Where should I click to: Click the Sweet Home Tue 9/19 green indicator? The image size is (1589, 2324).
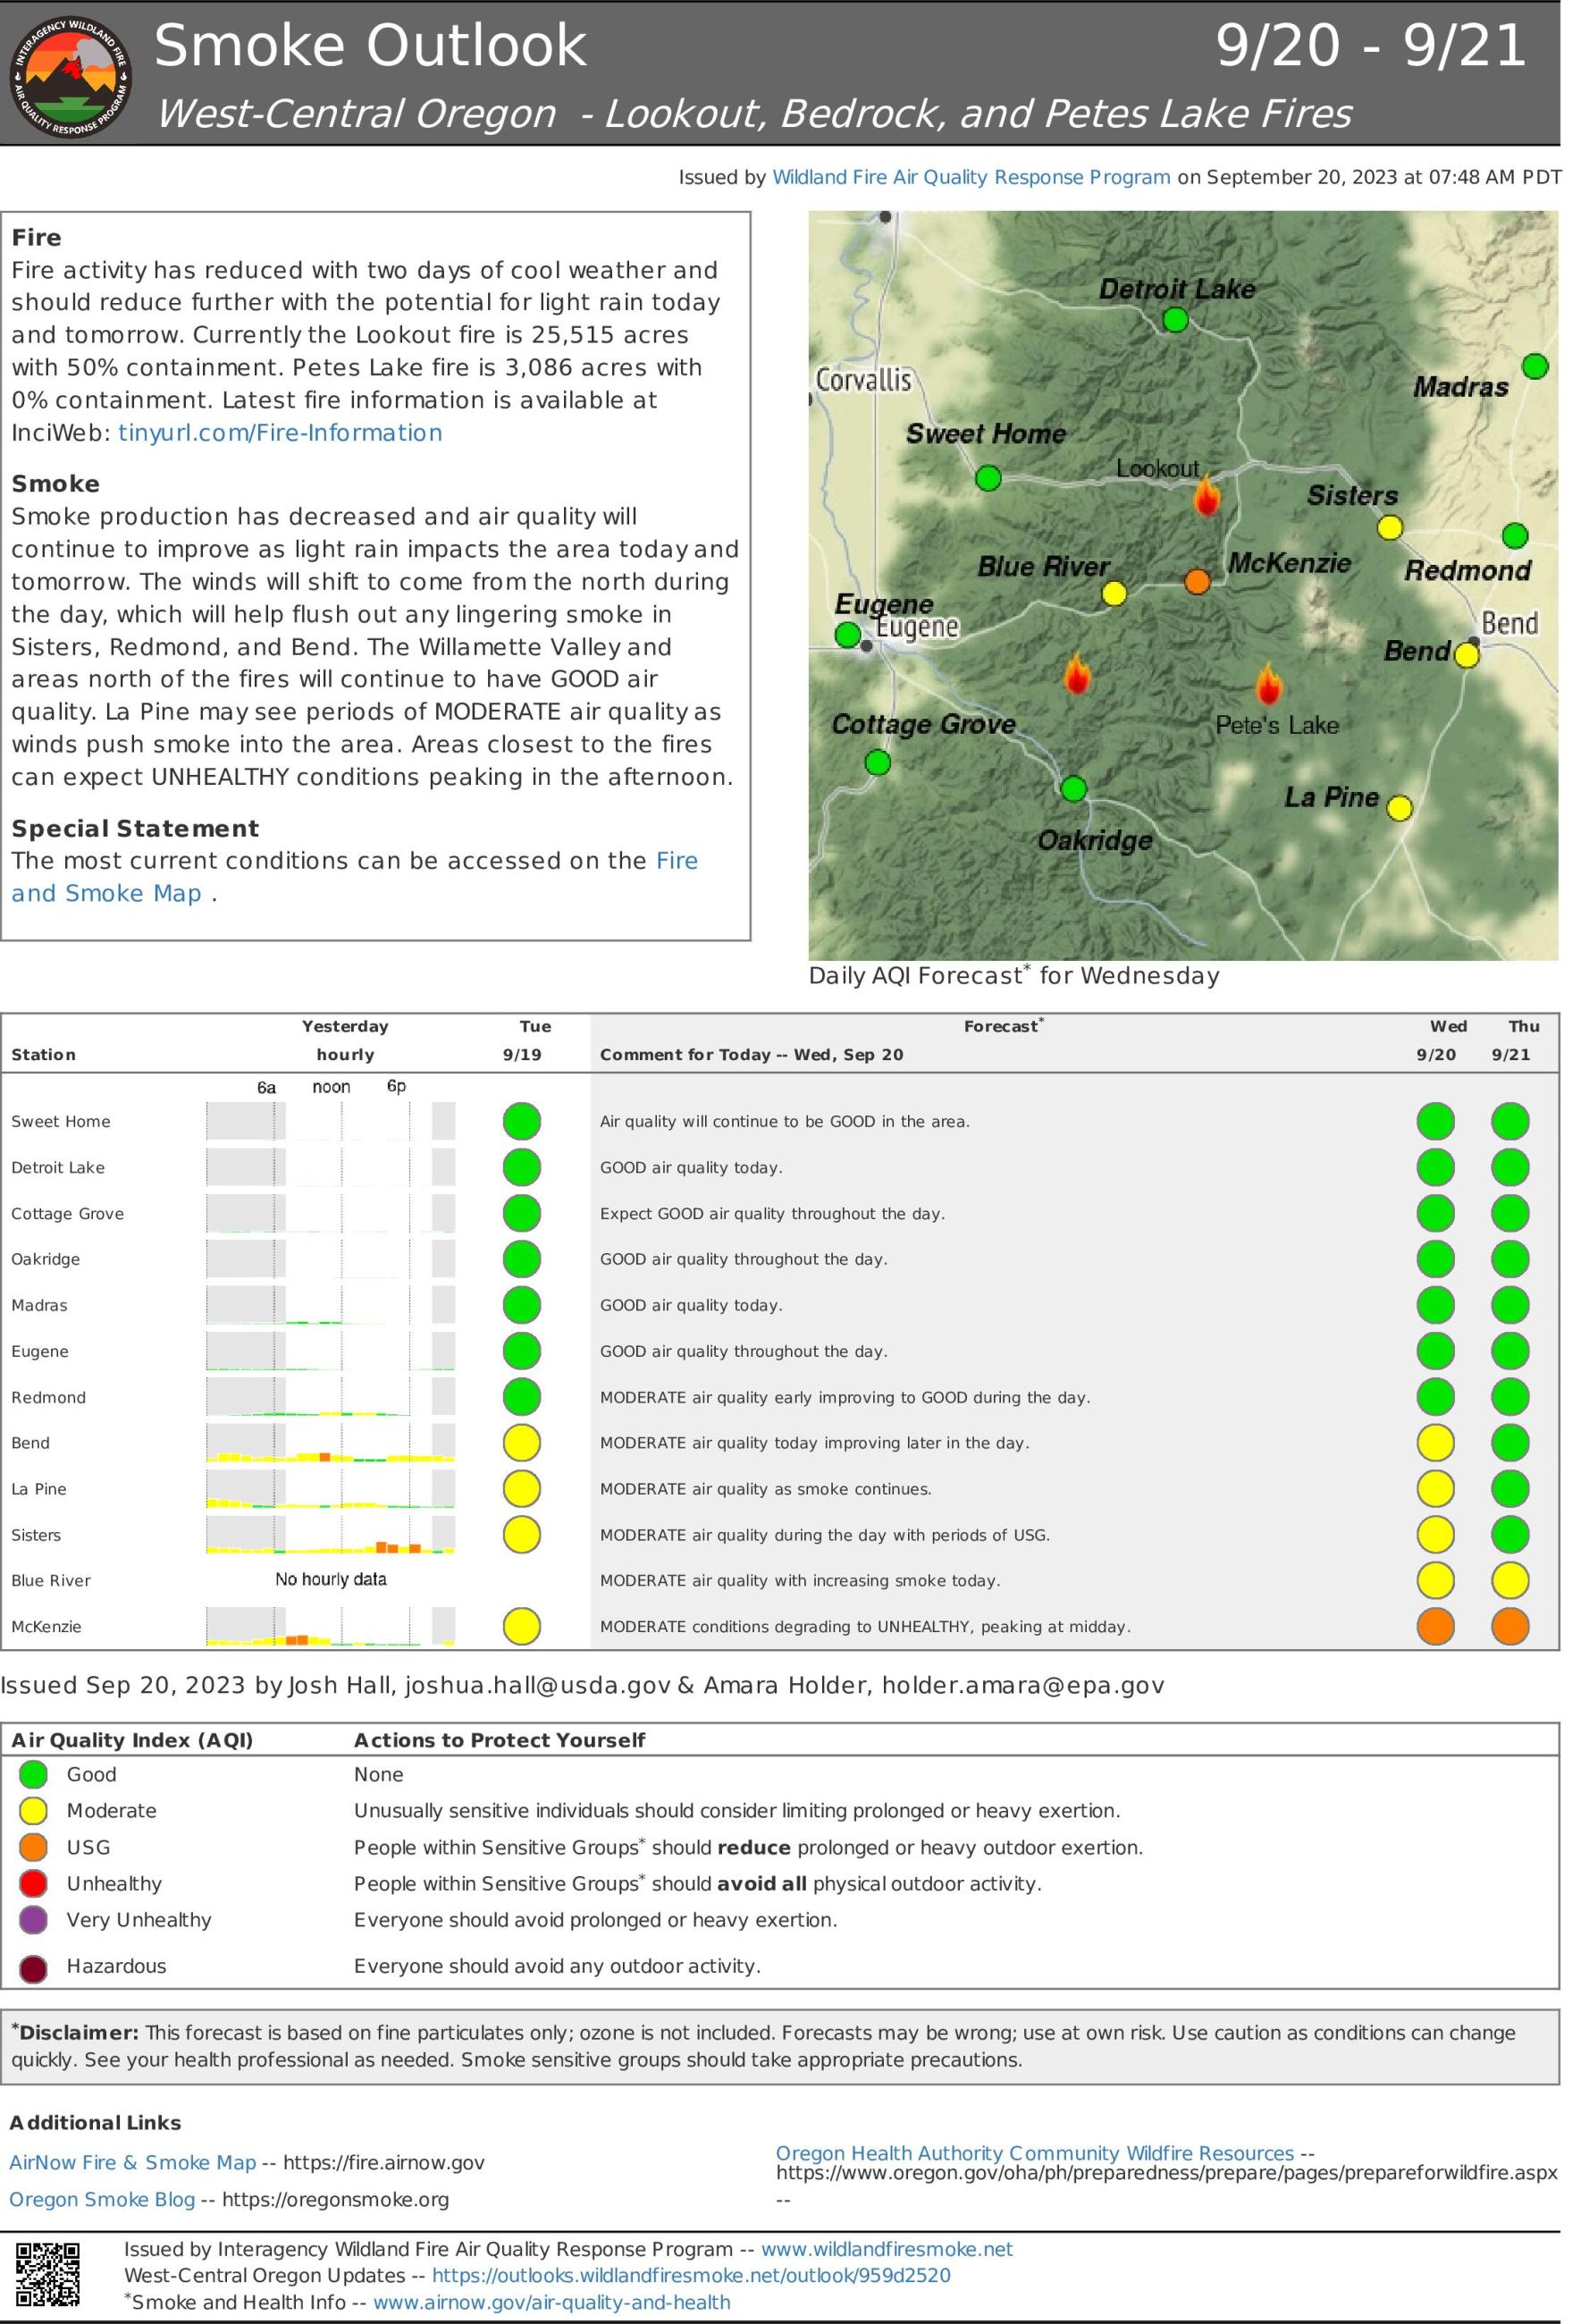pyautogui.click(x=521, y=1121)
